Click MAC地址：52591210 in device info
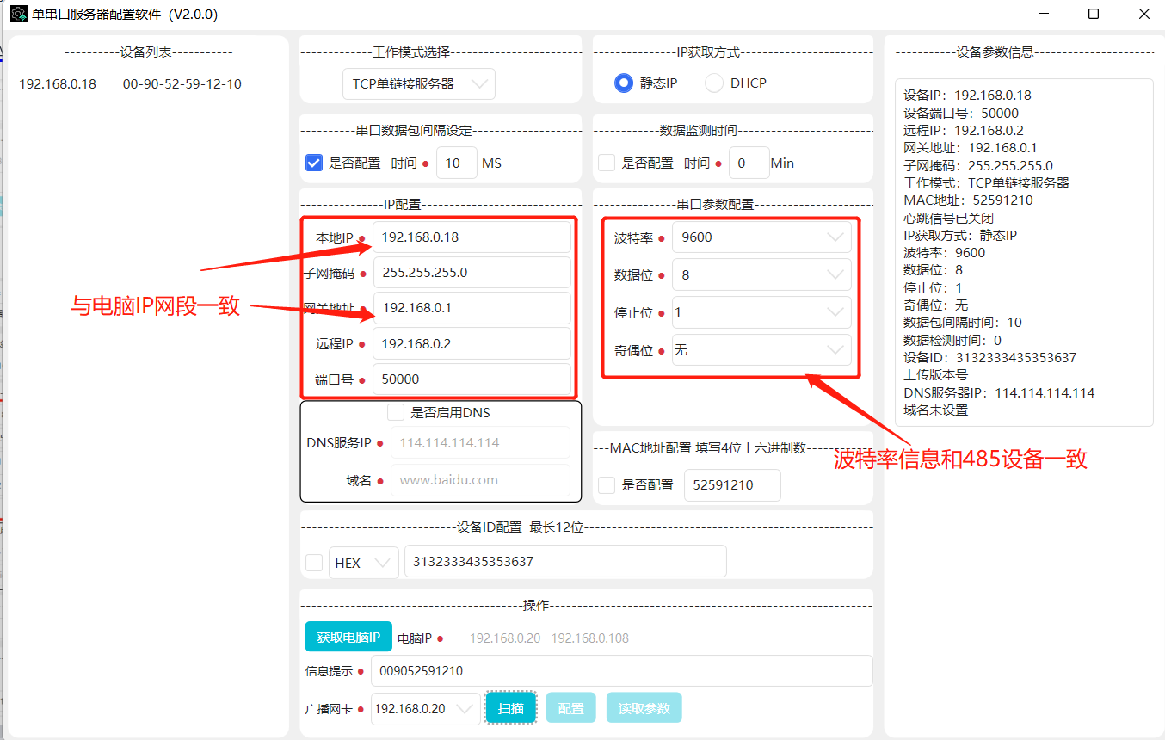Viewport: 1165px width, 740px height. tap(968, 200)
